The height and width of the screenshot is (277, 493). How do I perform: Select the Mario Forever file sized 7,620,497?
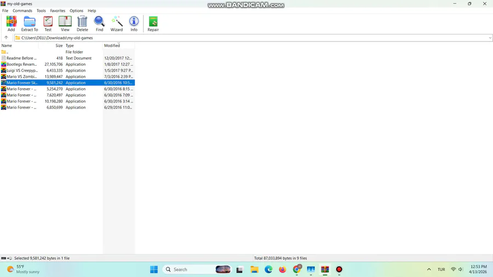pos(67,95)
